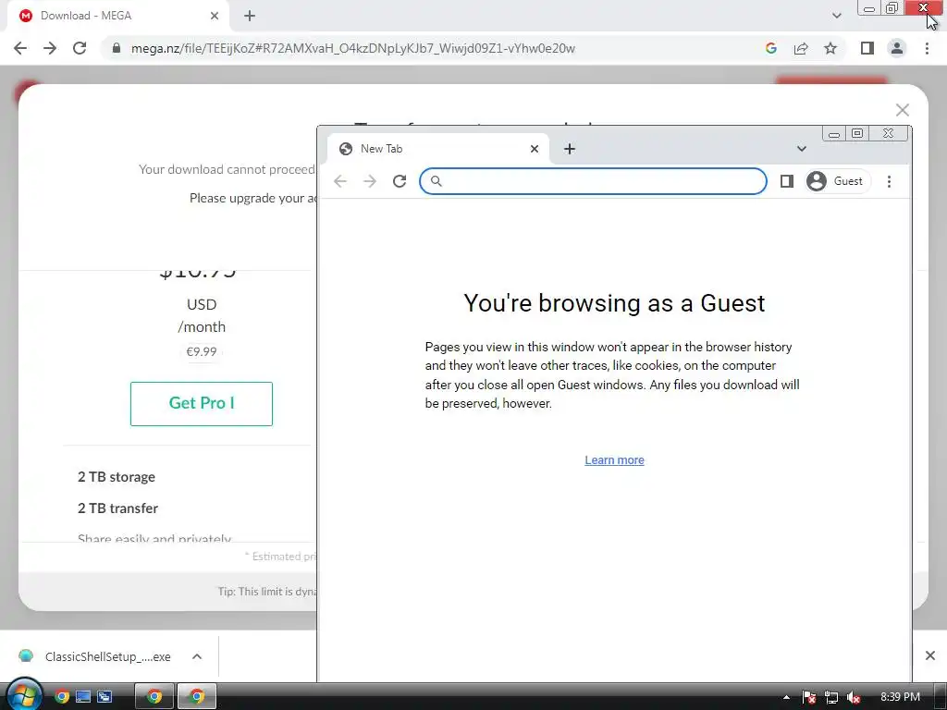
Task: Close the downloads bar
Action: coord(930,655)
